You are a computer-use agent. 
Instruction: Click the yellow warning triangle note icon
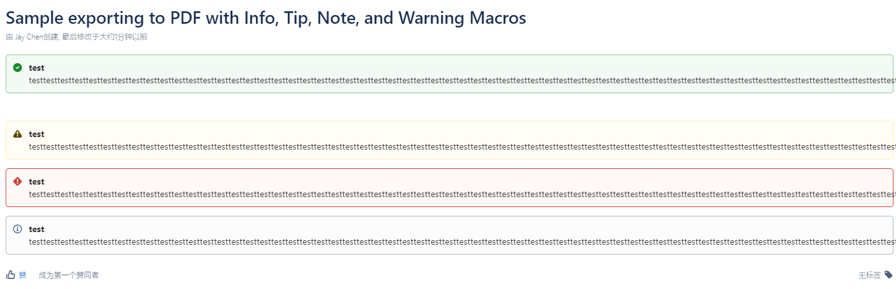tap(18, 134)
